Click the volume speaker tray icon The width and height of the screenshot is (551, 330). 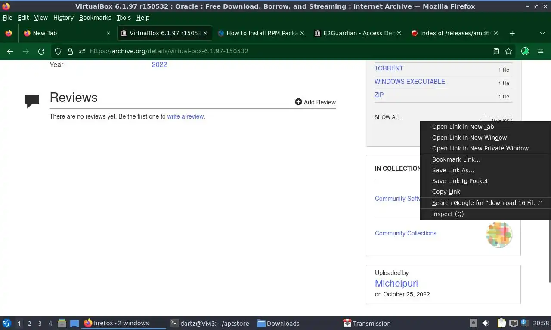point(486,323)
